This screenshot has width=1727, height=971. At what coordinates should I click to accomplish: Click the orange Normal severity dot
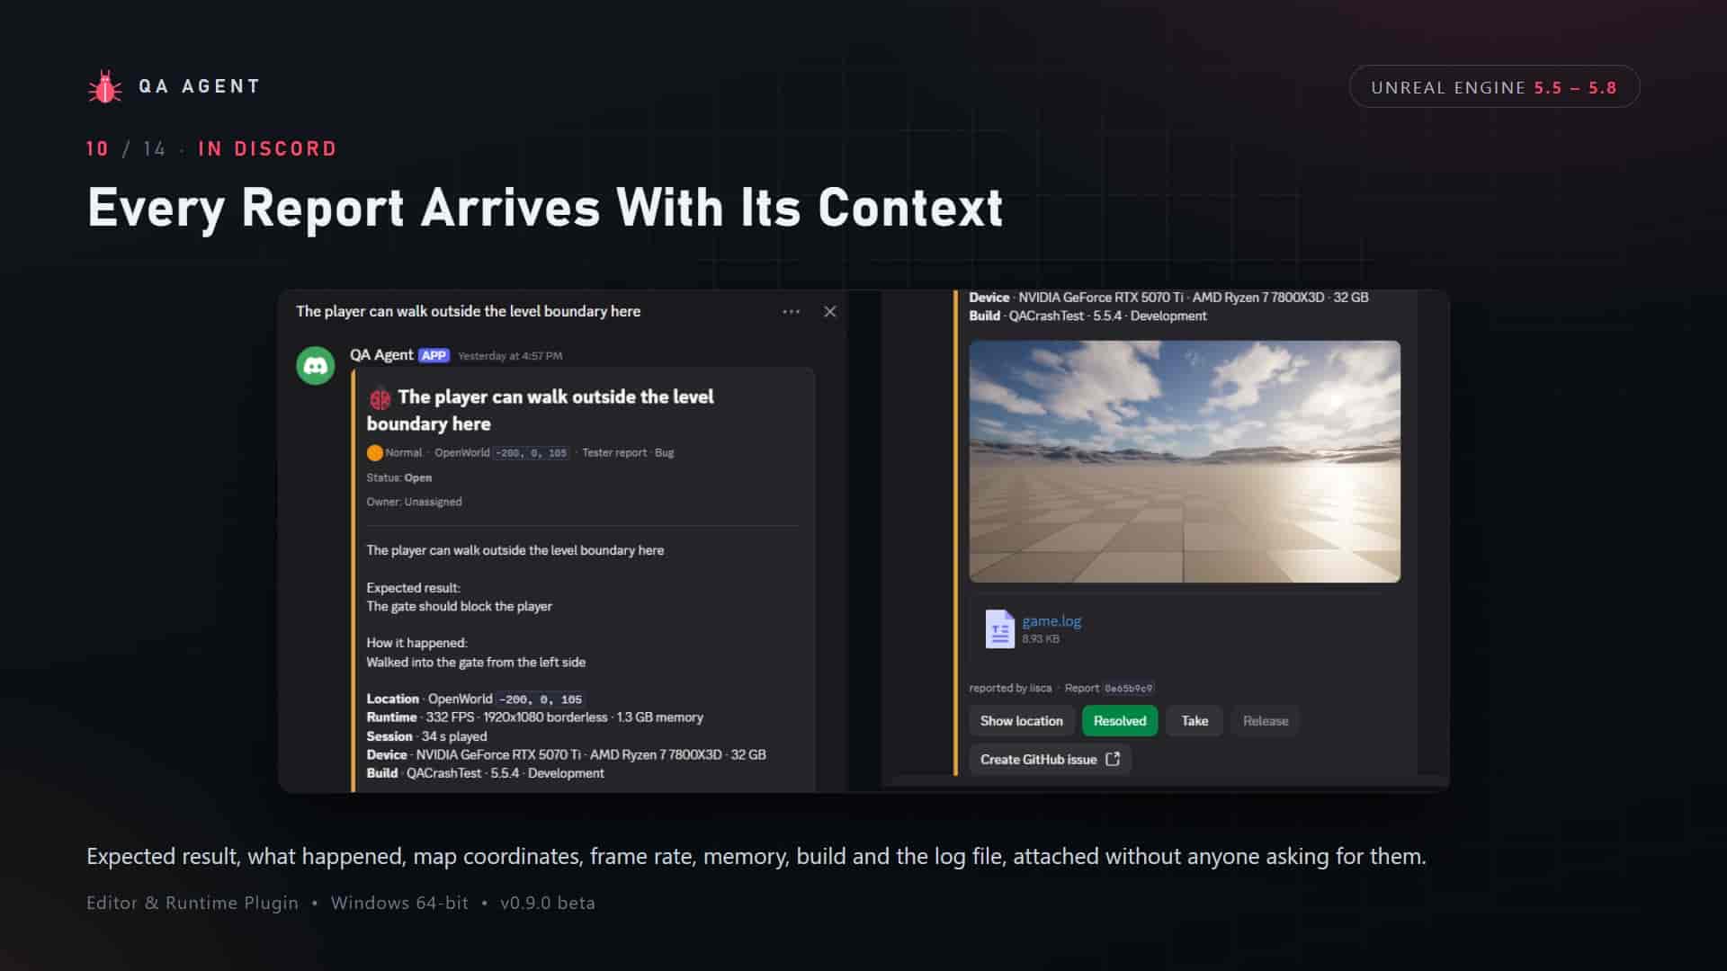coord(374,453)
